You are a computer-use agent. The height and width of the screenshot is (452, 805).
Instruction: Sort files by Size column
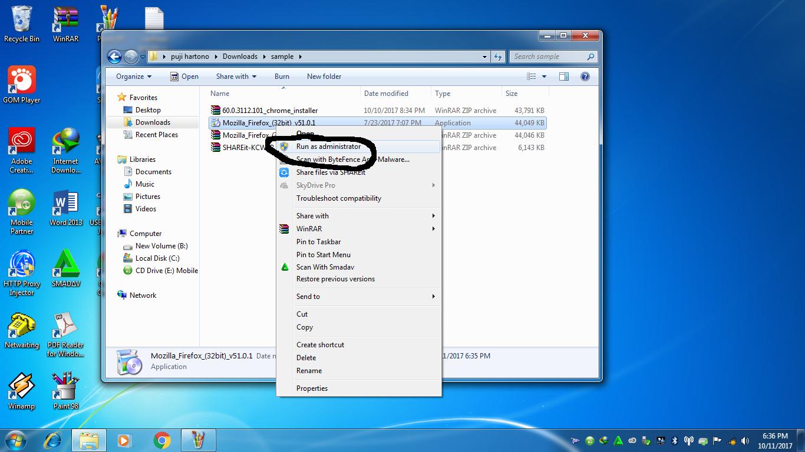[526, 94]
